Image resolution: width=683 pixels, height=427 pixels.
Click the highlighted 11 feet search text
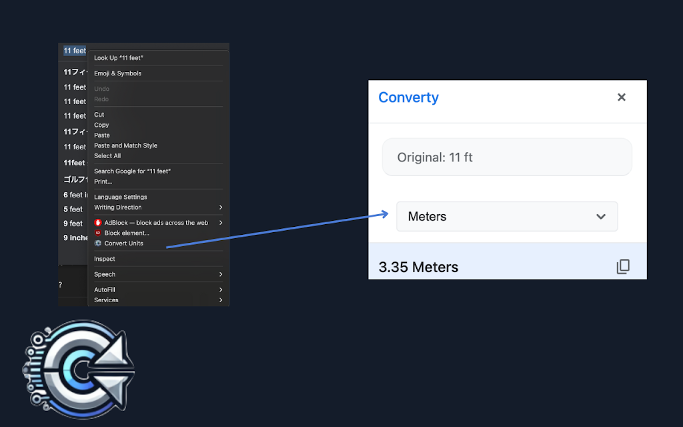(75, 51)
